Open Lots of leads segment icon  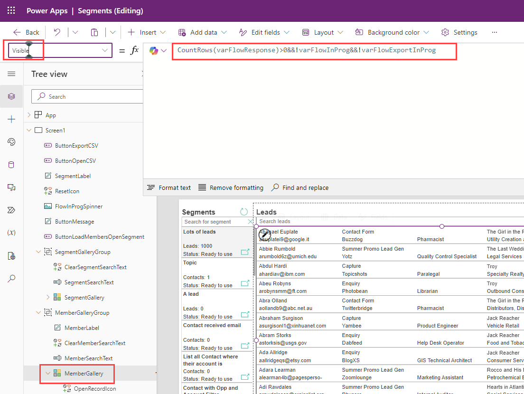tap(245, 252)
